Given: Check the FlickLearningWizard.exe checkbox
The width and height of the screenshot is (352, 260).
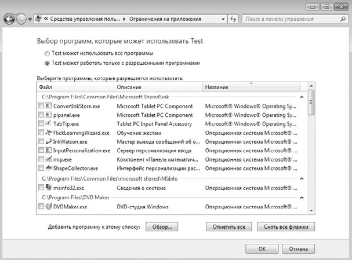Looking at the screenshot, I should 41,132.
